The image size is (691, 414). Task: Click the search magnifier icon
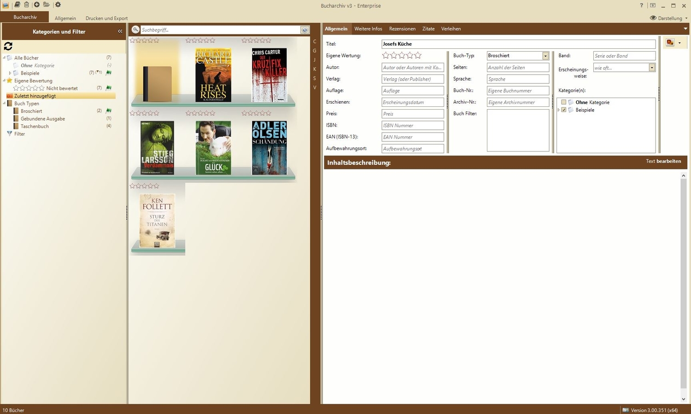135,29
